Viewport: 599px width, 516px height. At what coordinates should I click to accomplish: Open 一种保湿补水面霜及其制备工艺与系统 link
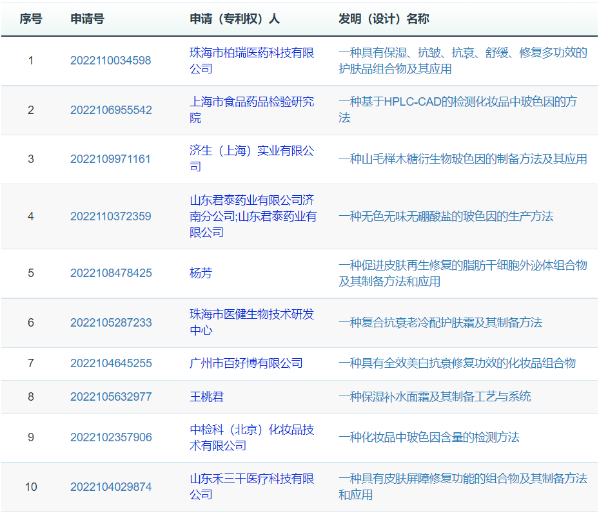pos(435,397)
